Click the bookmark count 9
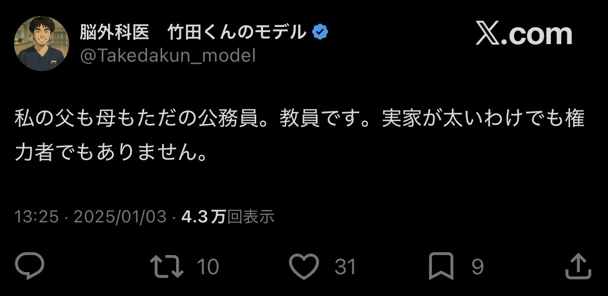The image size is (608, 296). (478, 267)
